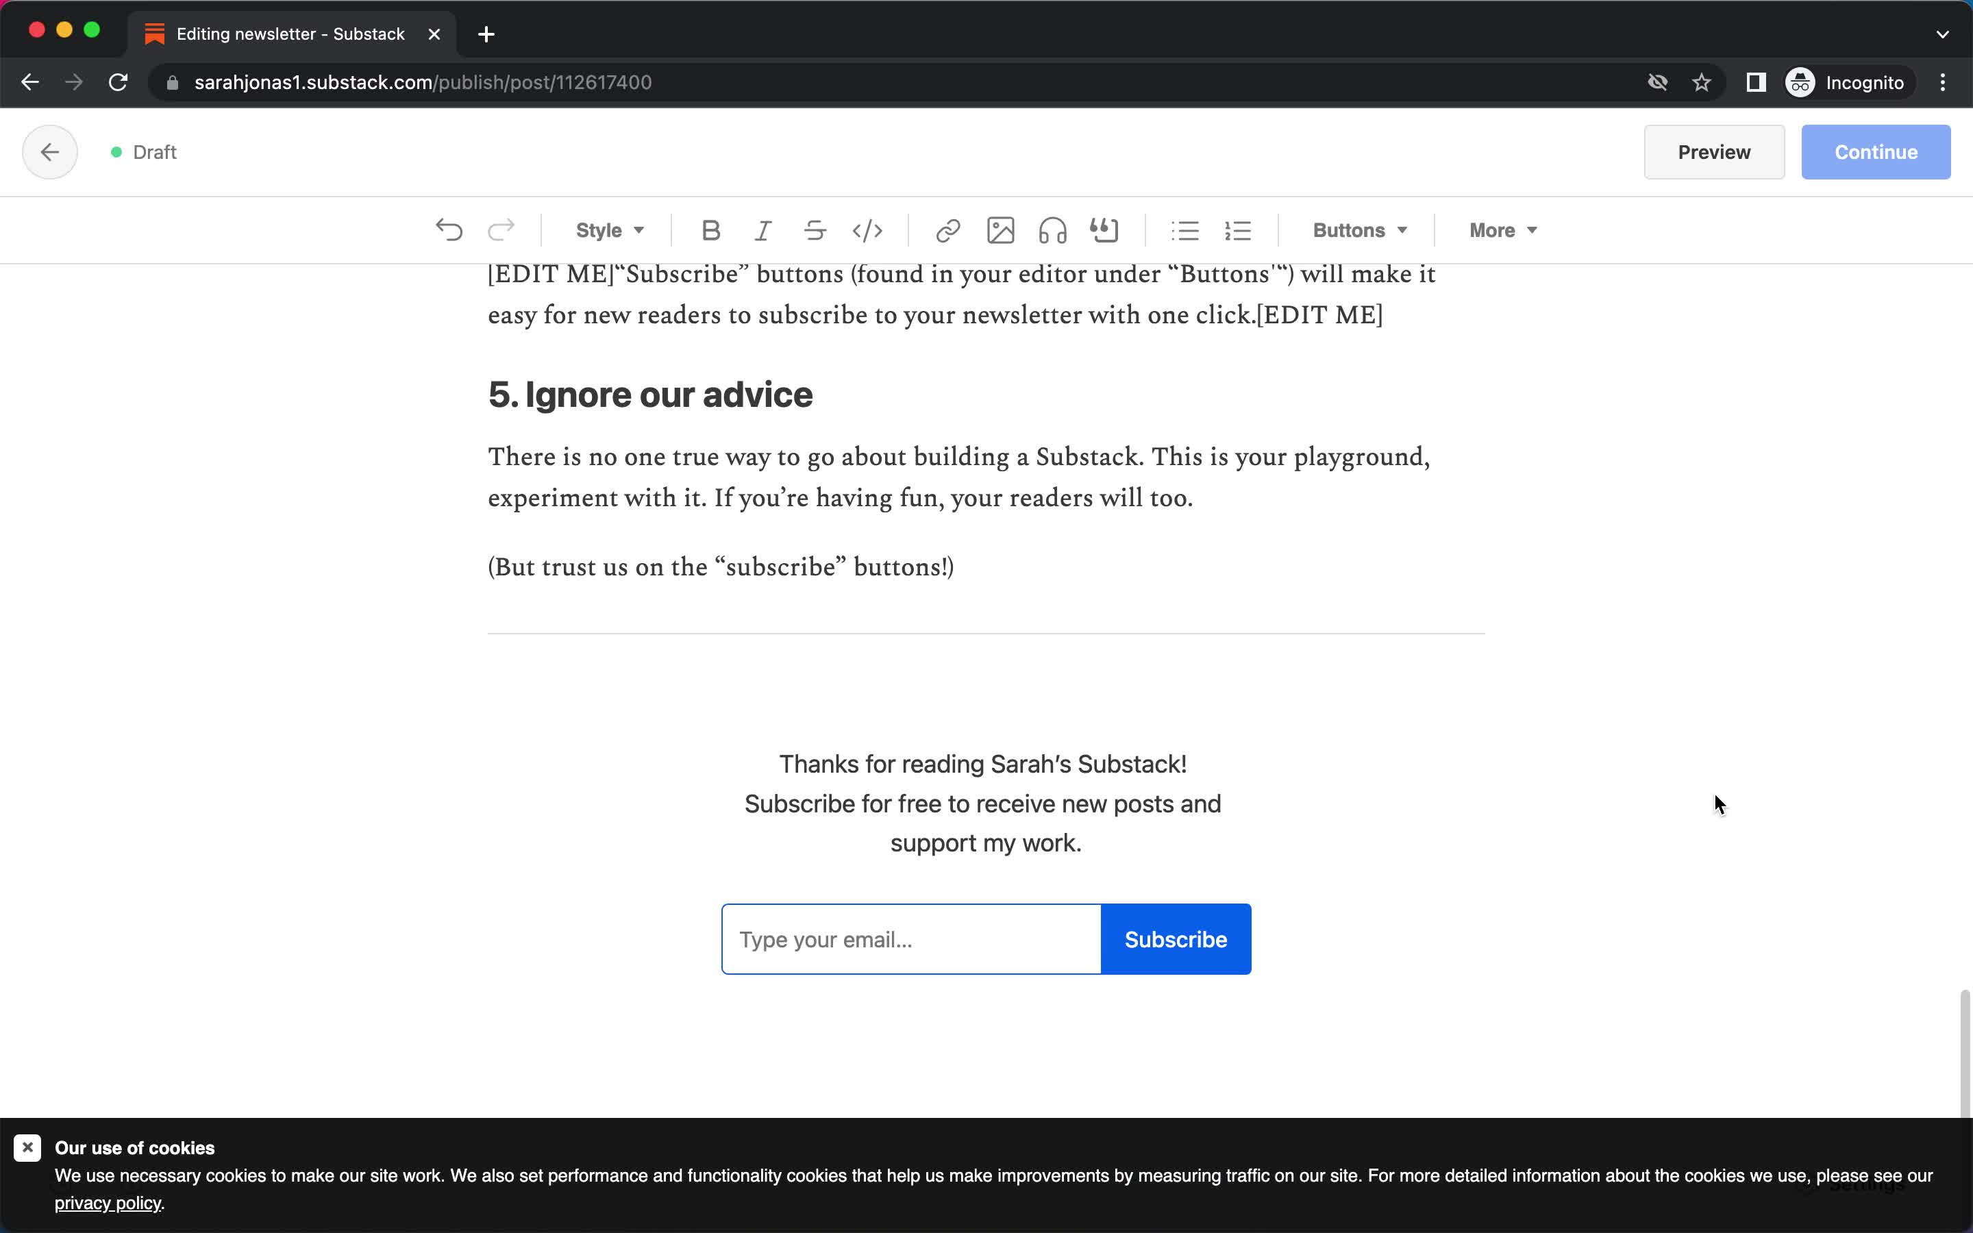Open the Chrome three-dot menu
Viewport: 1973px width, 1233px height.
[x=1943, y=82]
